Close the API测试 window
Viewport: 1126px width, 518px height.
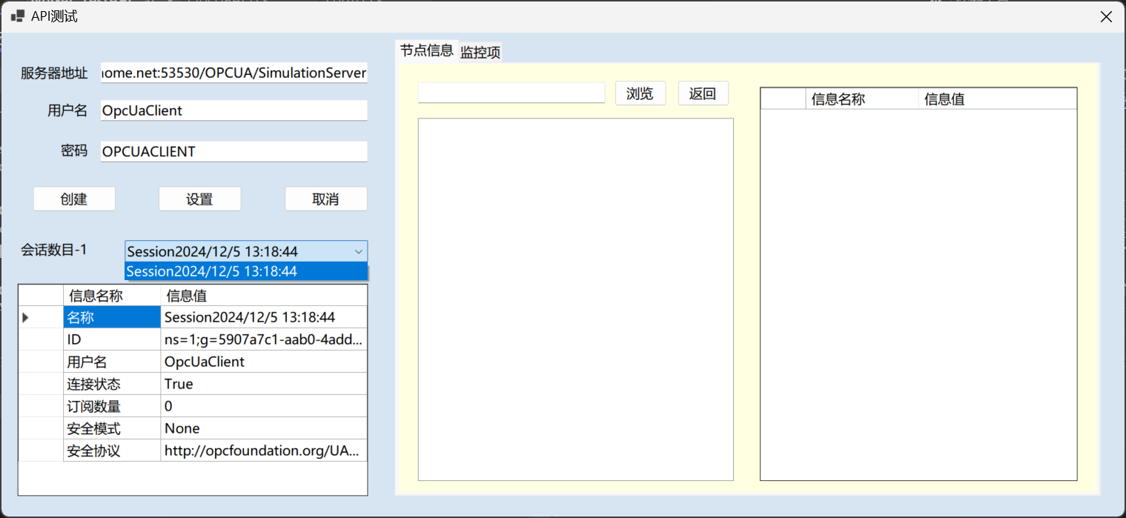1105,16
